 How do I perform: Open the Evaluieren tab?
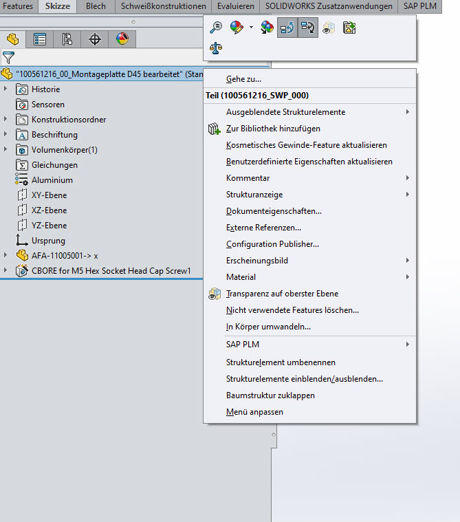coord(236,6)
